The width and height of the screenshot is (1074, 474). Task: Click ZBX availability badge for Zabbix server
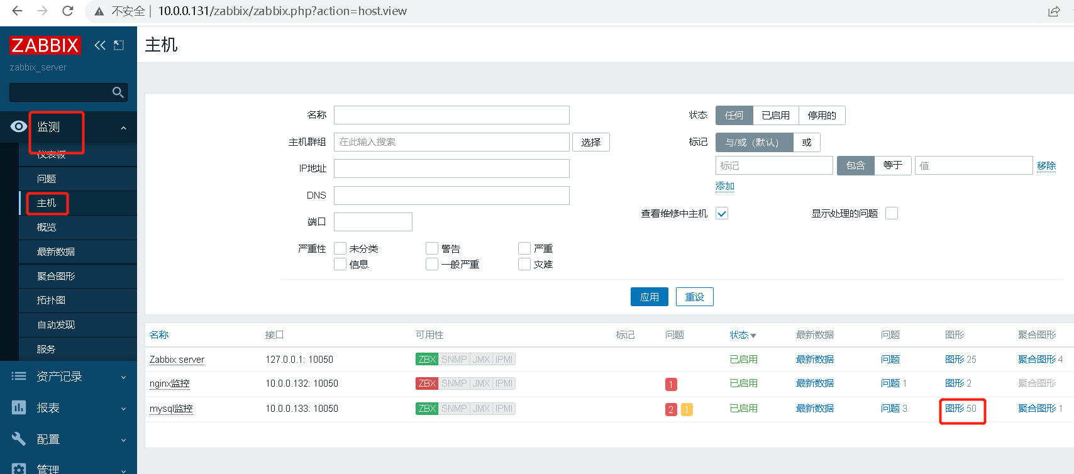[x=427, y=360]
